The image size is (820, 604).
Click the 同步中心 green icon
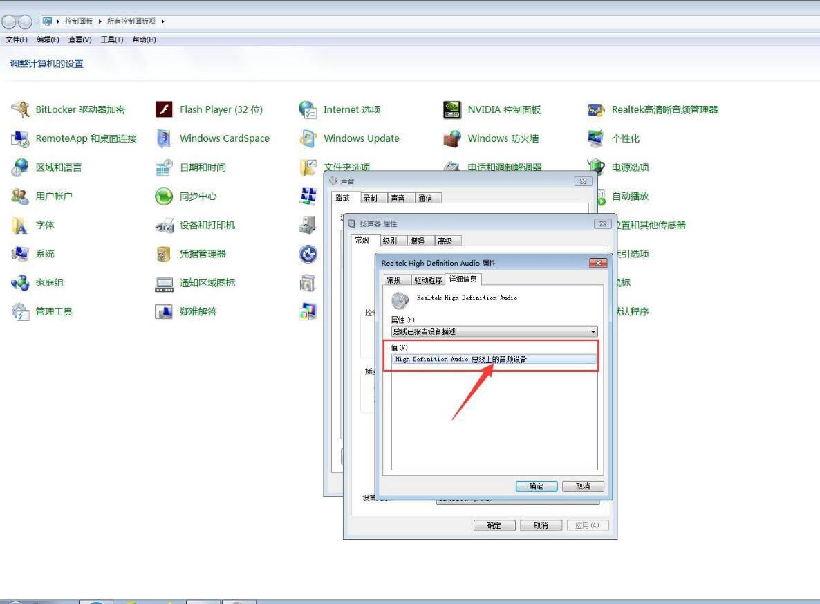164,196
